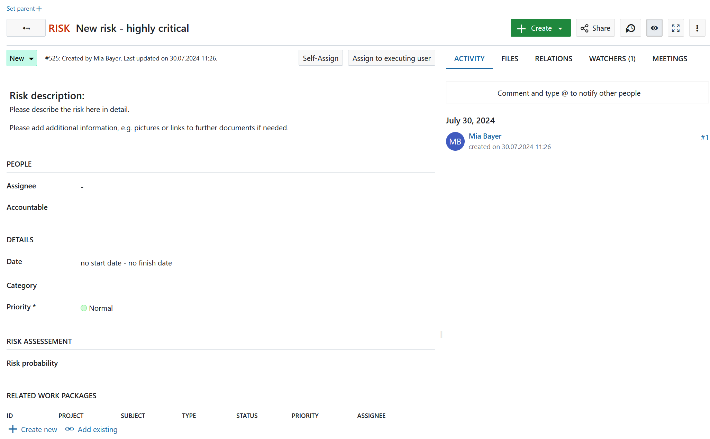Click the back arrow icon
This screenshot has height=439, width=710.
point(26,28)
